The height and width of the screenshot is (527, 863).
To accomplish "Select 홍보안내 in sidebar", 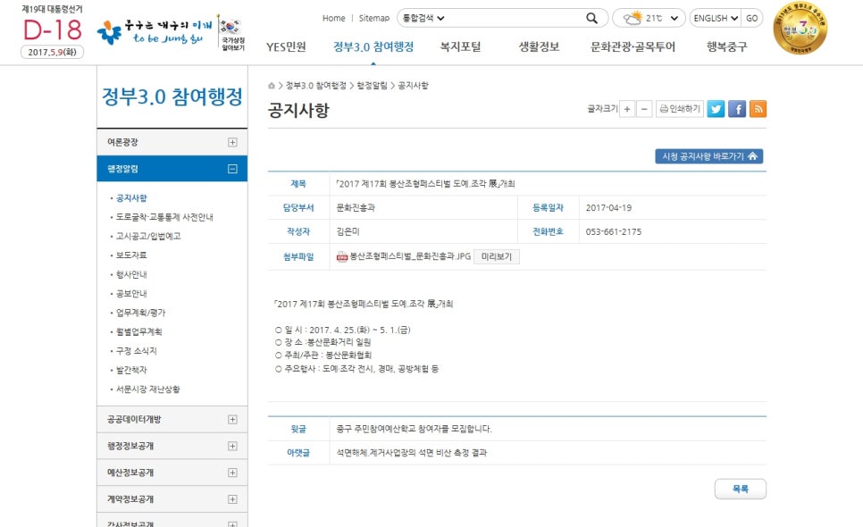I will click(131, 293).
